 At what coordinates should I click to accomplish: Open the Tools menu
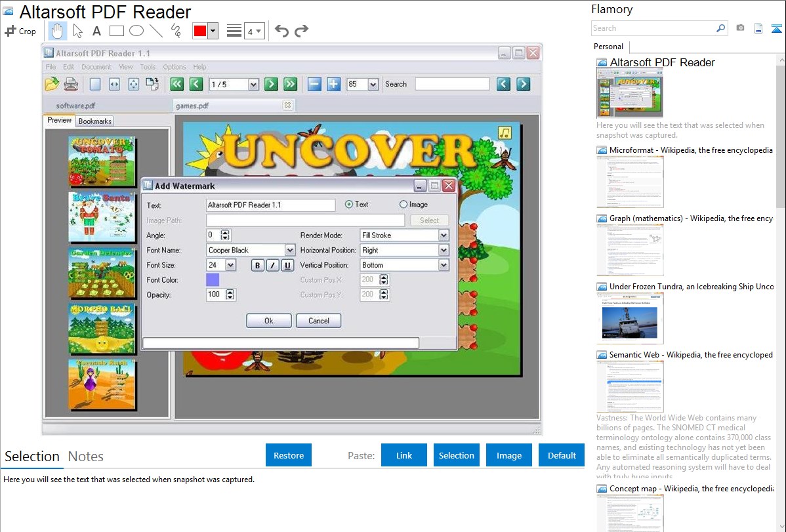click(148, 67)
